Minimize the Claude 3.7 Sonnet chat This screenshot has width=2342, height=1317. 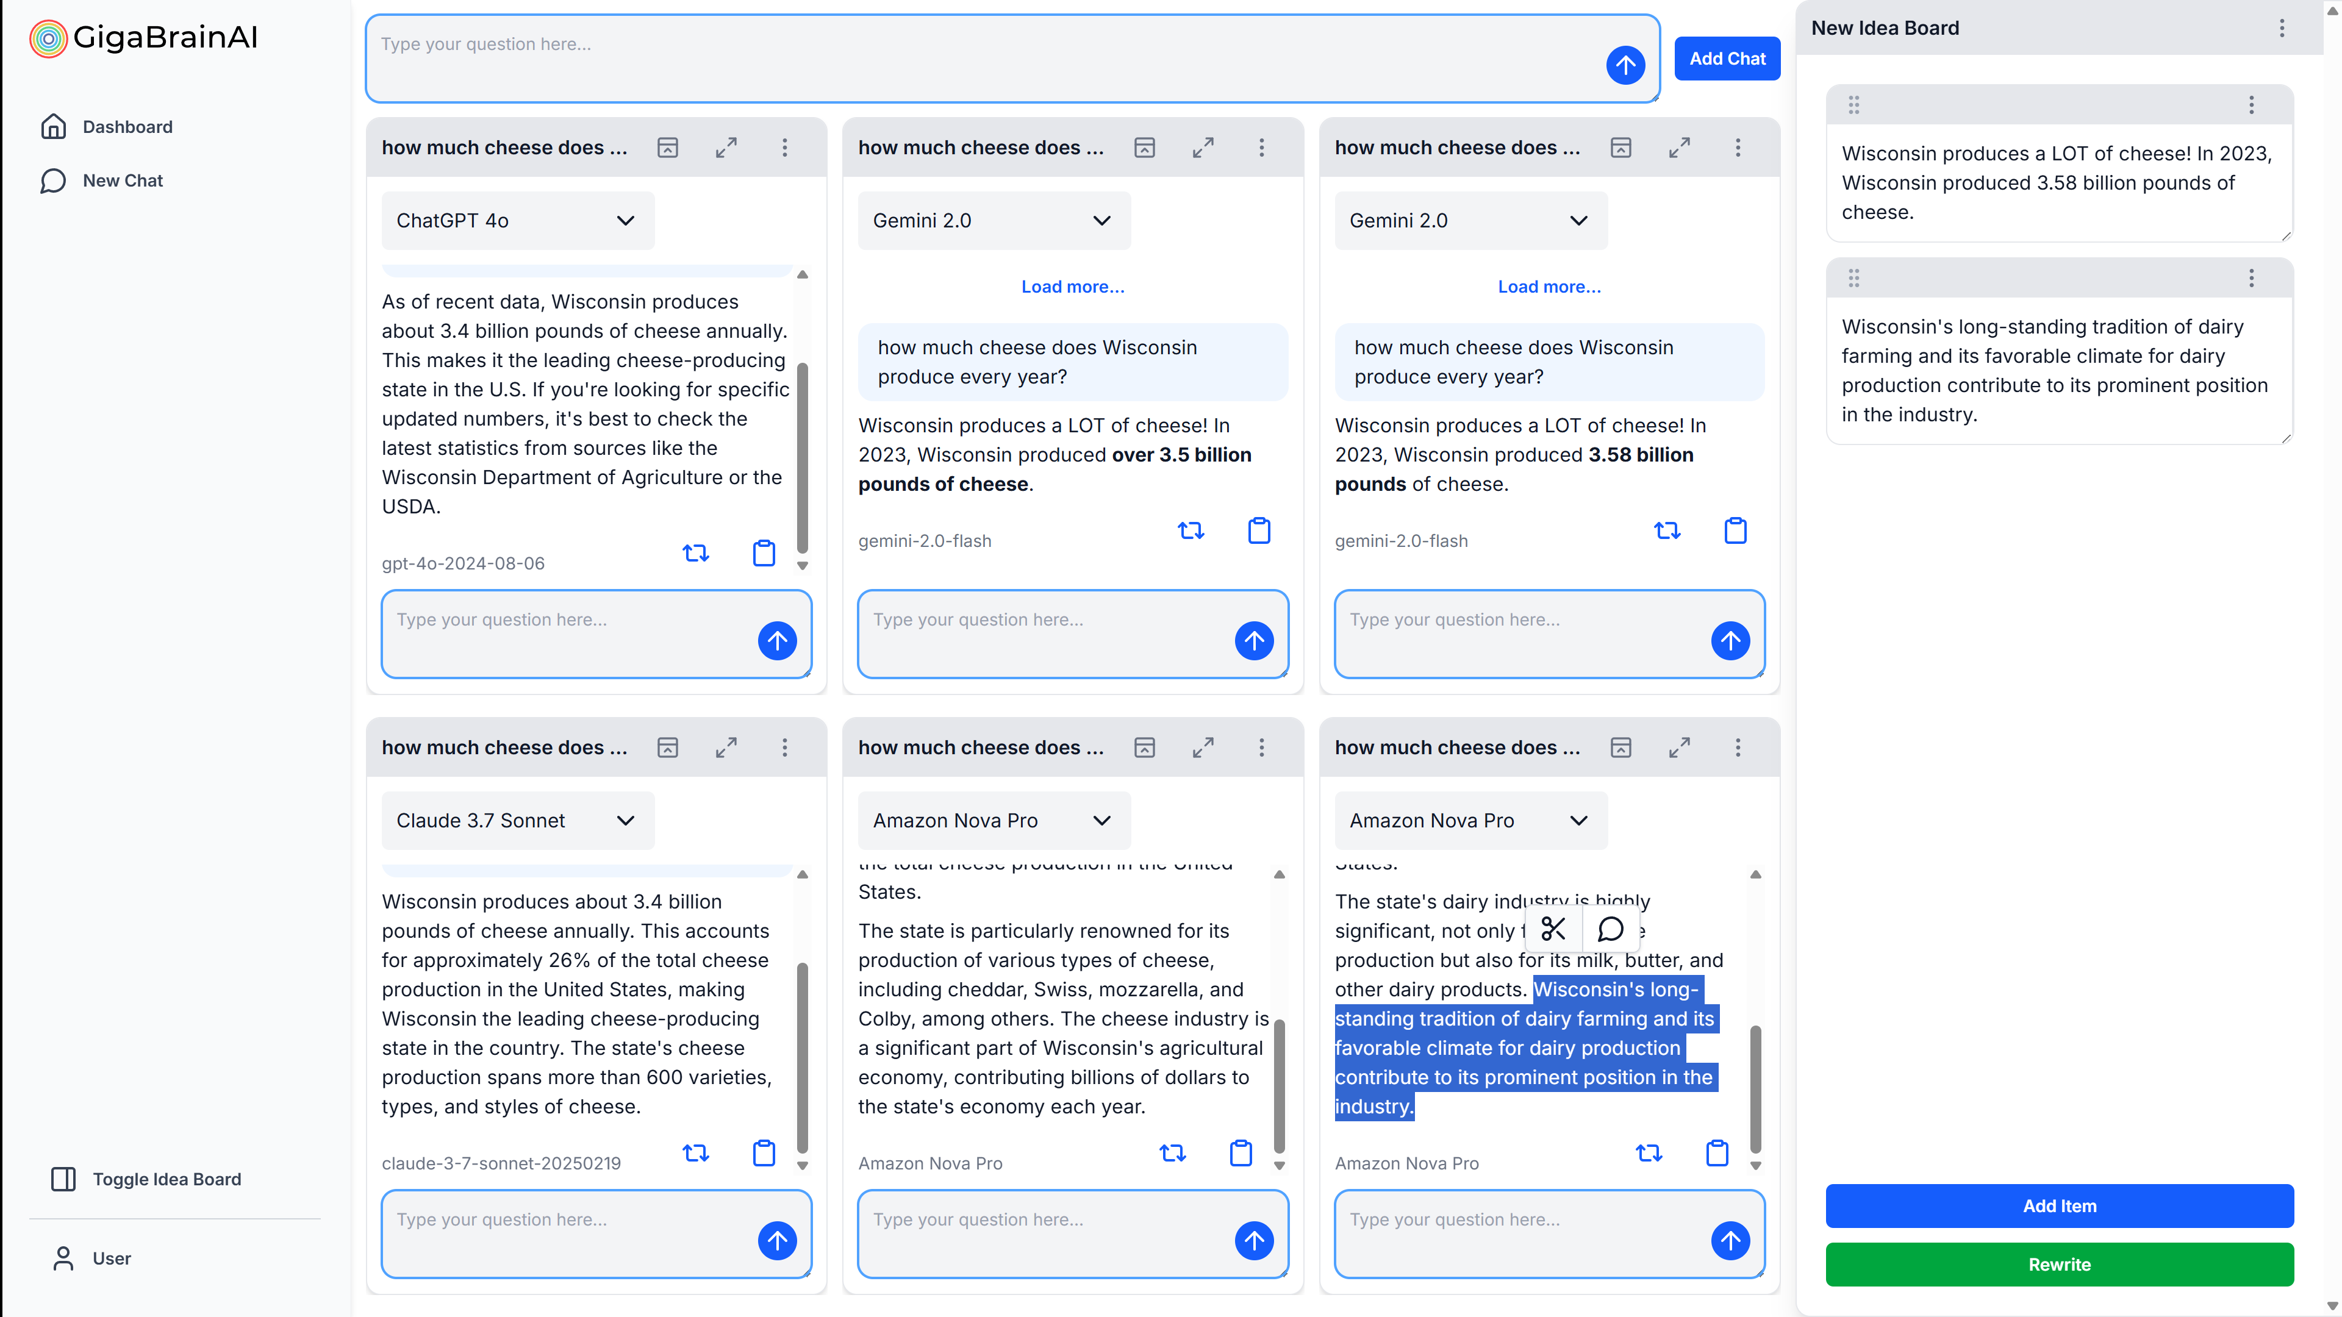click(x=668, y=747)
